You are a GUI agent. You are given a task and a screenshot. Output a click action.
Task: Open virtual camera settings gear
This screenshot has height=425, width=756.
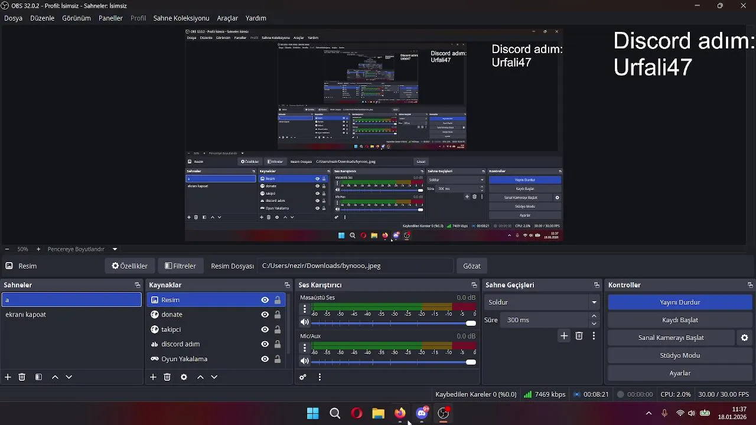coord(744,338)
